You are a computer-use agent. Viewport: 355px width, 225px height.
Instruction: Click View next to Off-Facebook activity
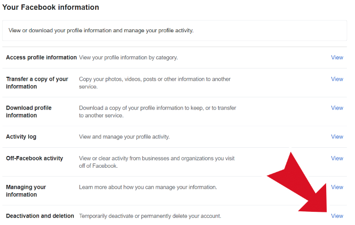pyautogui.click(x=337, y=158)
